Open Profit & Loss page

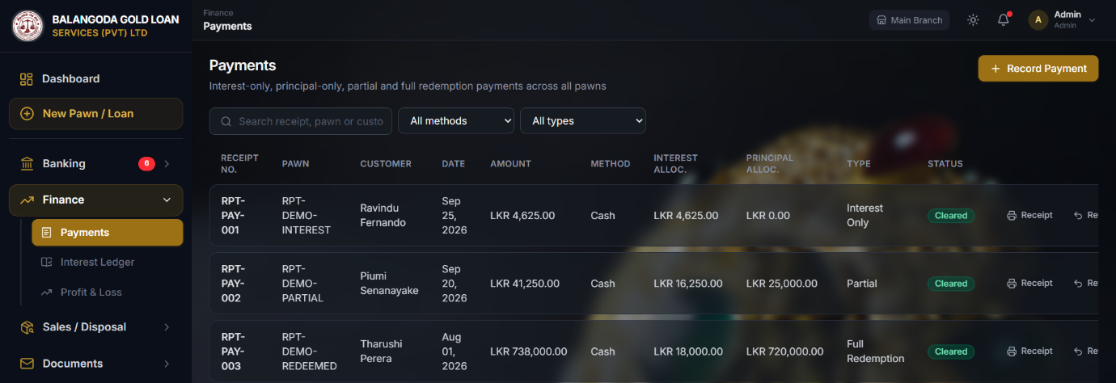point(108,293)
